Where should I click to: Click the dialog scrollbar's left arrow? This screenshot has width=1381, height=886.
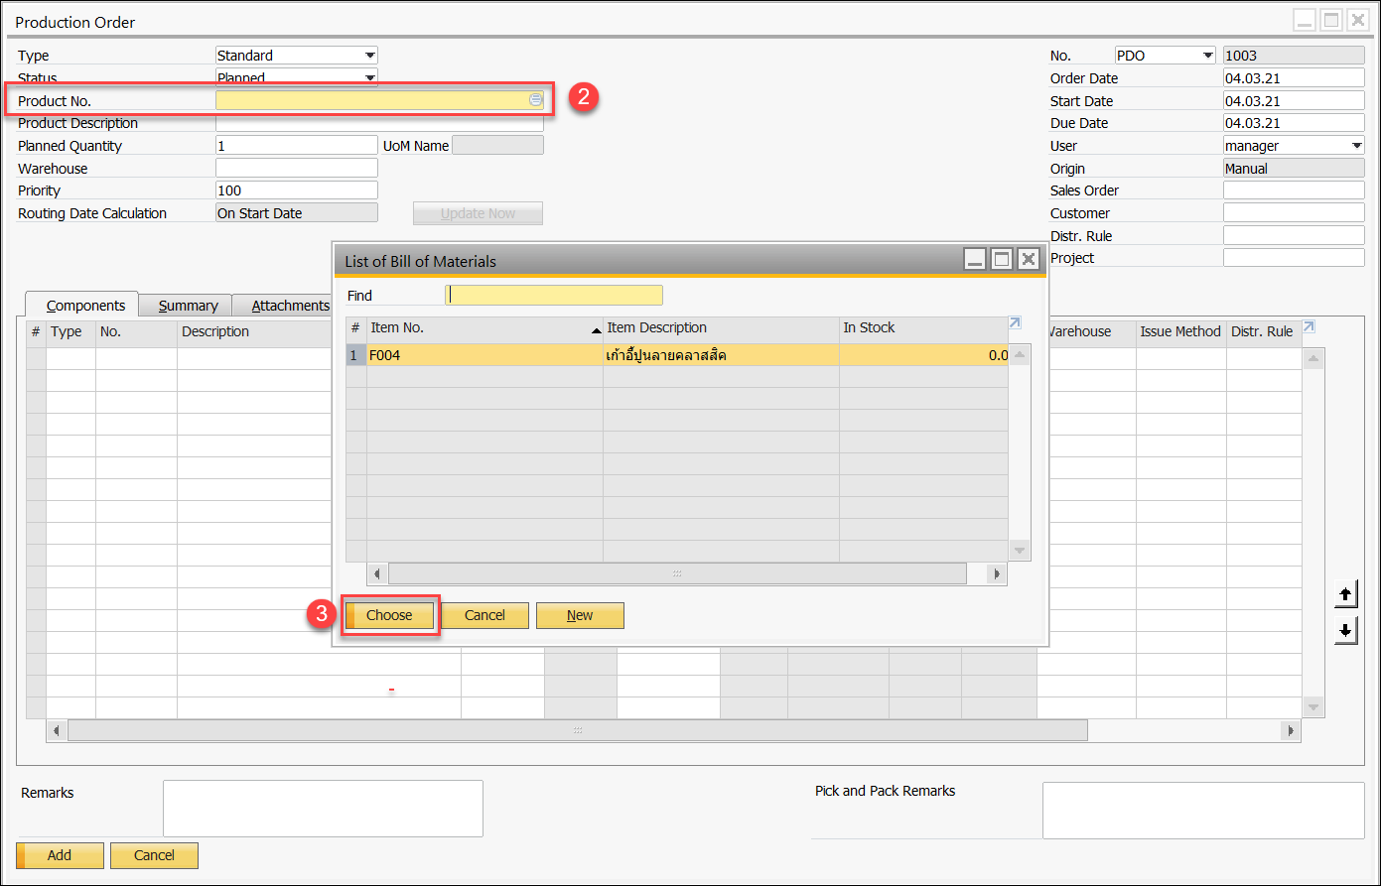(377, 573)
